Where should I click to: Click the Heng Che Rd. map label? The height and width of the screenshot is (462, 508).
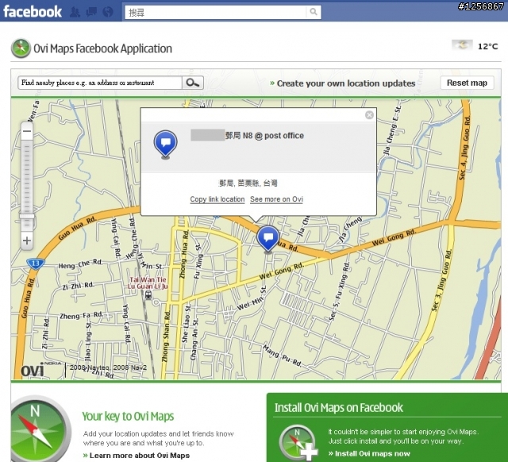tap(80, 264)
